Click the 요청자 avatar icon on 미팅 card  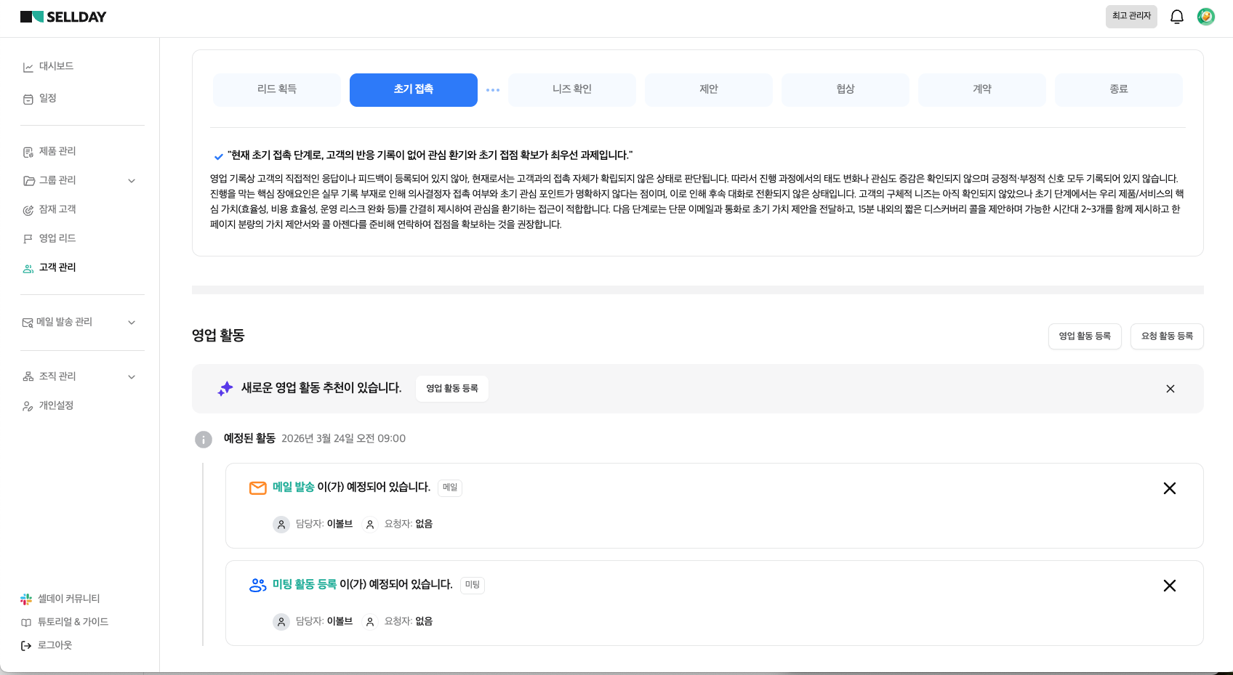(x=370, y=622)
